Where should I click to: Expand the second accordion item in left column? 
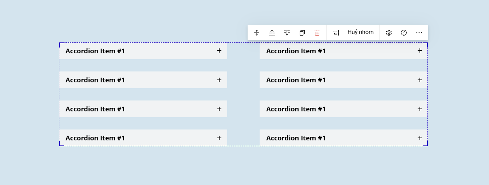coord(143,80)
